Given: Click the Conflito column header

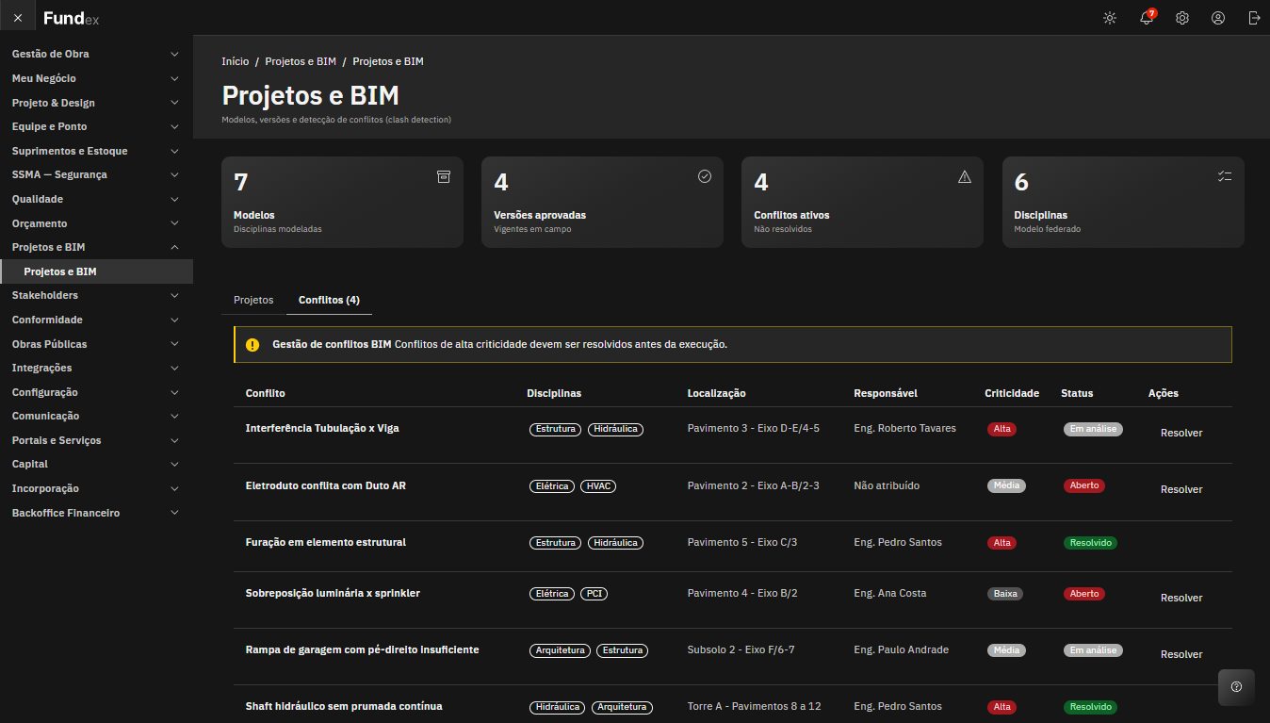Looking at the screenshot, I should pos(266,393).
